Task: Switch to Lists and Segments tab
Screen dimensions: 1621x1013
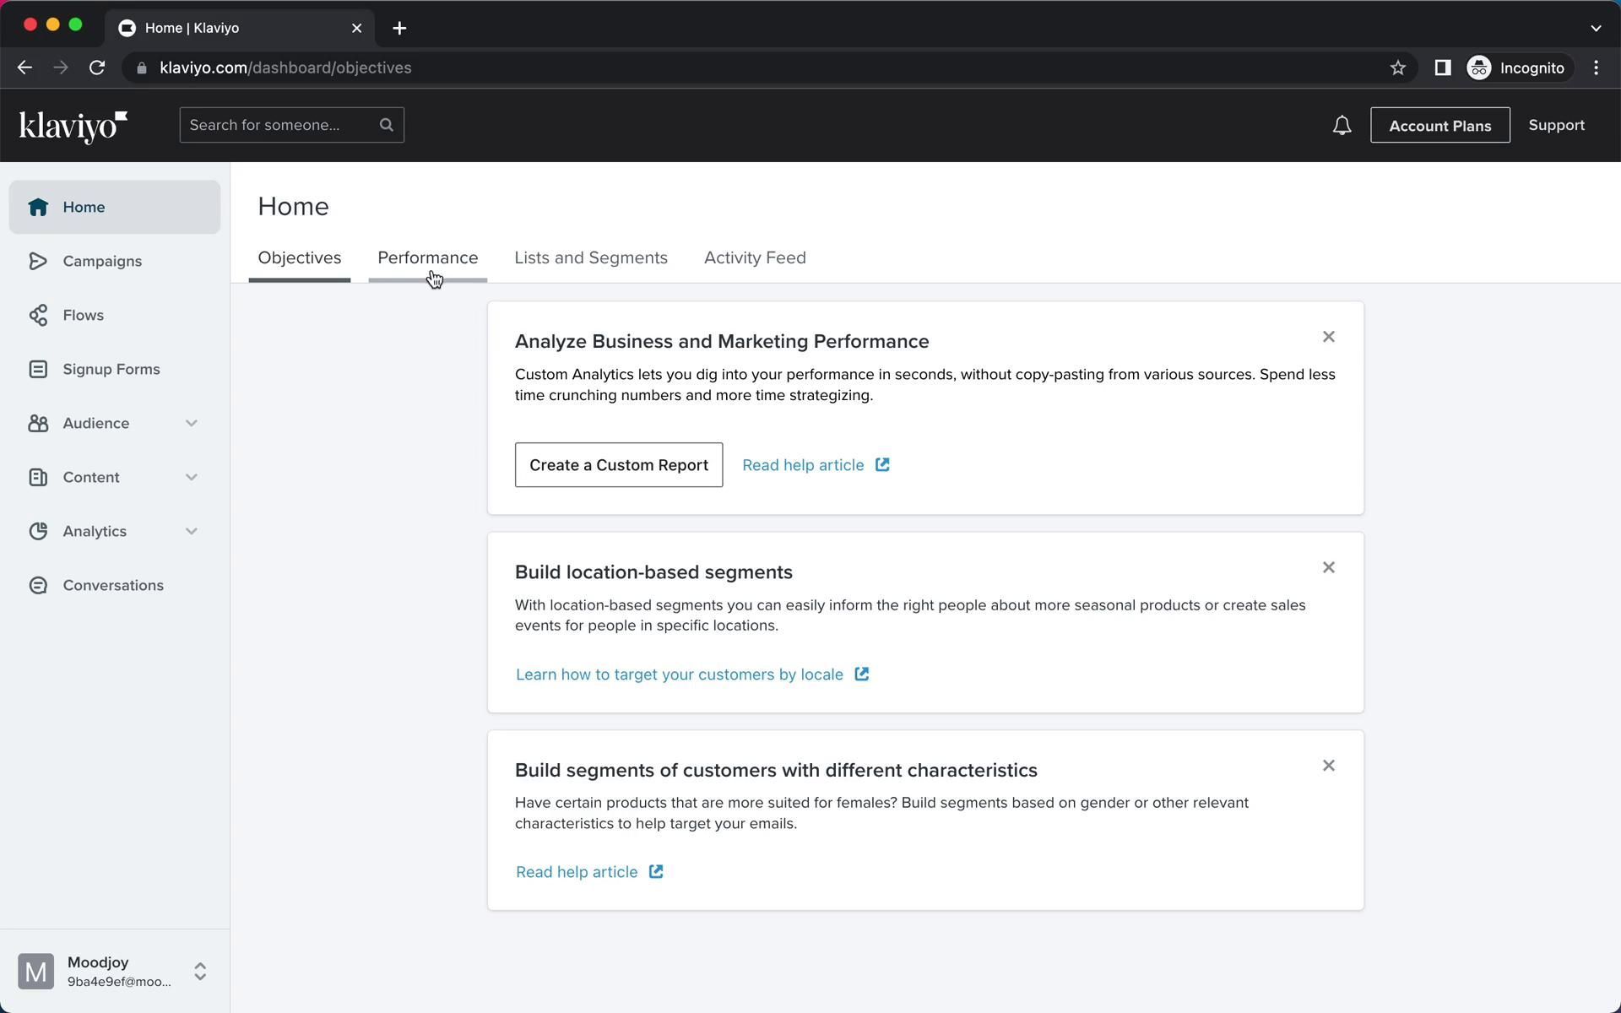Action: point(590,257)
